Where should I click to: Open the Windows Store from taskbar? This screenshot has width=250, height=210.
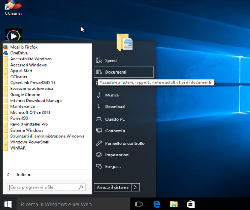pyautogui.click(x=191, y=204)
